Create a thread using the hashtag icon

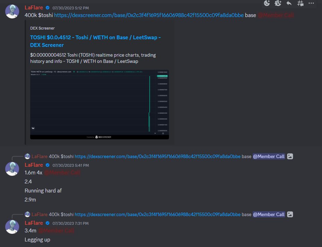pos(300,3)
